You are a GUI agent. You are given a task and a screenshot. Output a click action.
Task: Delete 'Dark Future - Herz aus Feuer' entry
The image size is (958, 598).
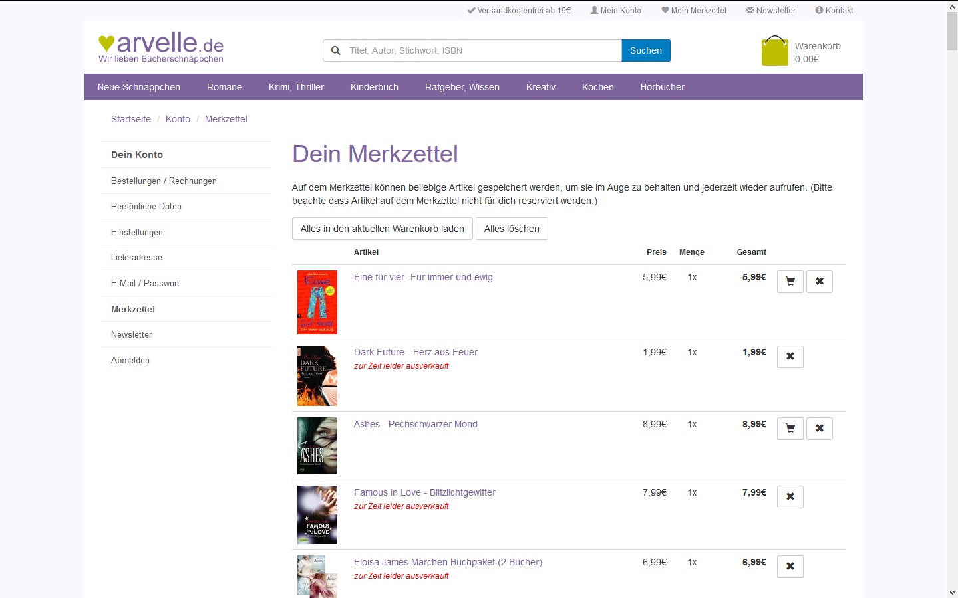tap(790, 357)
